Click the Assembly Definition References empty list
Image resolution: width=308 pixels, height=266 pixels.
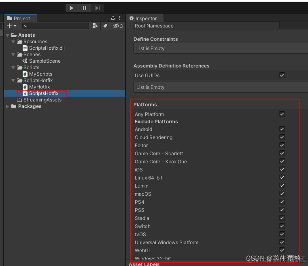tap(221, 87)
